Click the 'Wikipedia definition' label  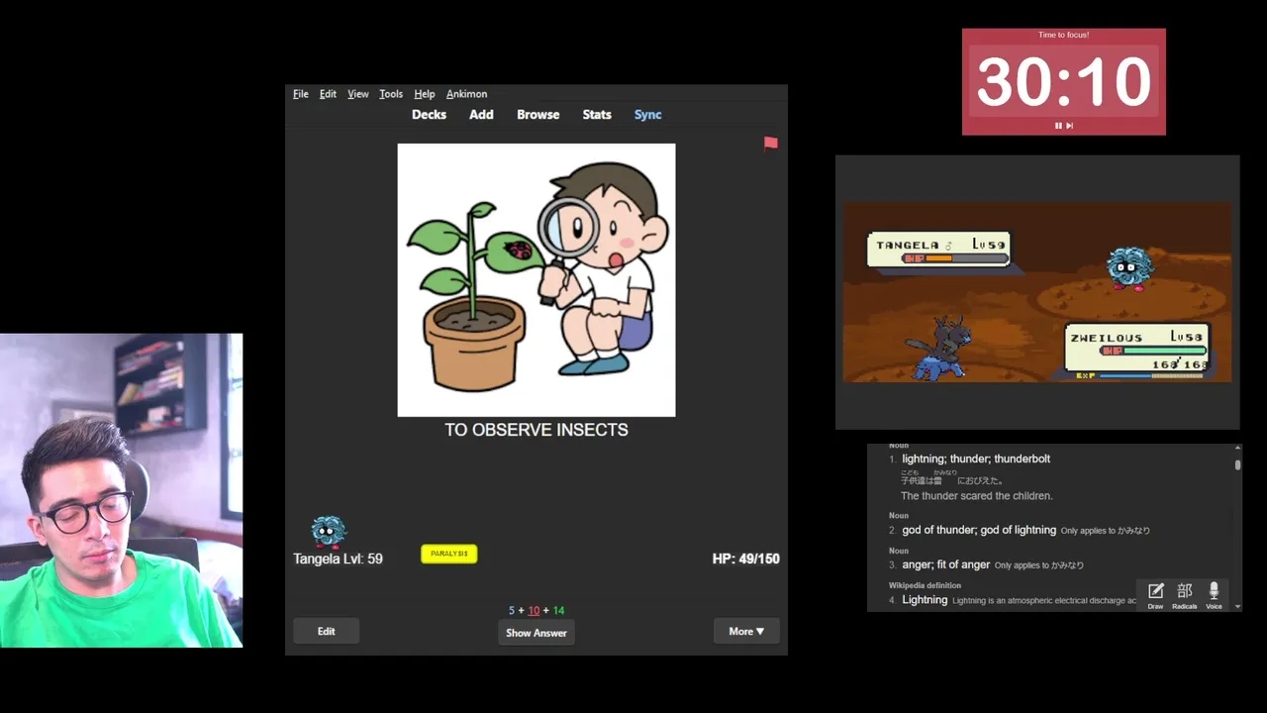pos(925,585)
